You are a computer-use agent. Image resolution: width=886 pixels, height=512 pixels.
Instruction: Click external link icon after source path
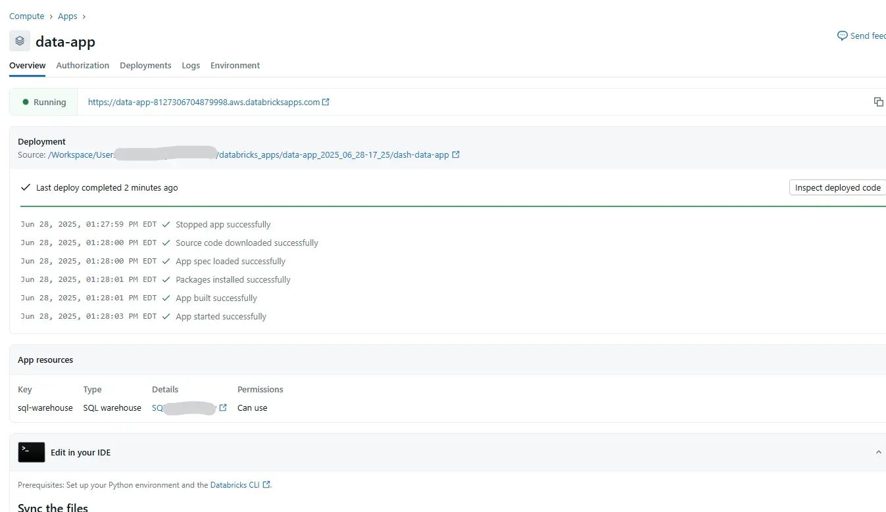[x=456, y=155]
